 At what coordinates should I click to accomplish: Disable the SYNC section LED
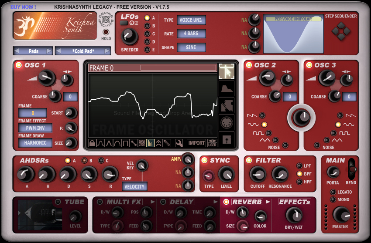204,160
